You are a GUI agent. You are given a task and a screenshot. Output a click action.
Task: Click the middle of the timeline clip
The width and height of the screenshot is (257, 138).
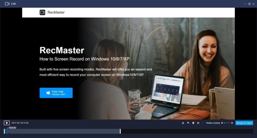point(62,131)
